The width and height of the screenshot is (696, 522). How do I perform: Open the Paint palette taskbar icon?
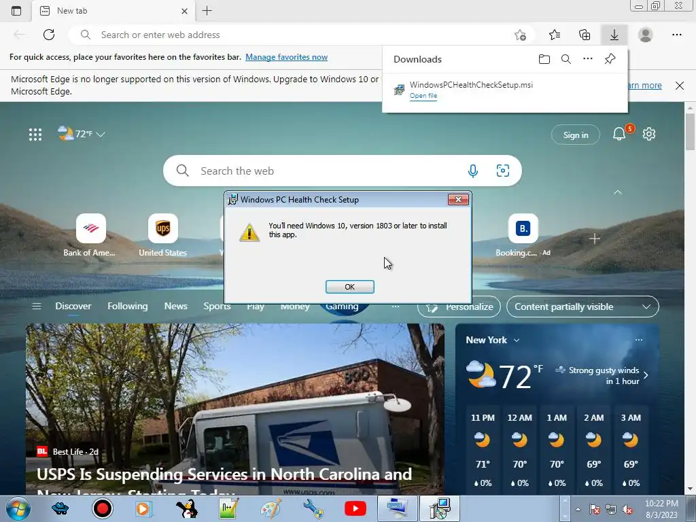pos(271,508)
